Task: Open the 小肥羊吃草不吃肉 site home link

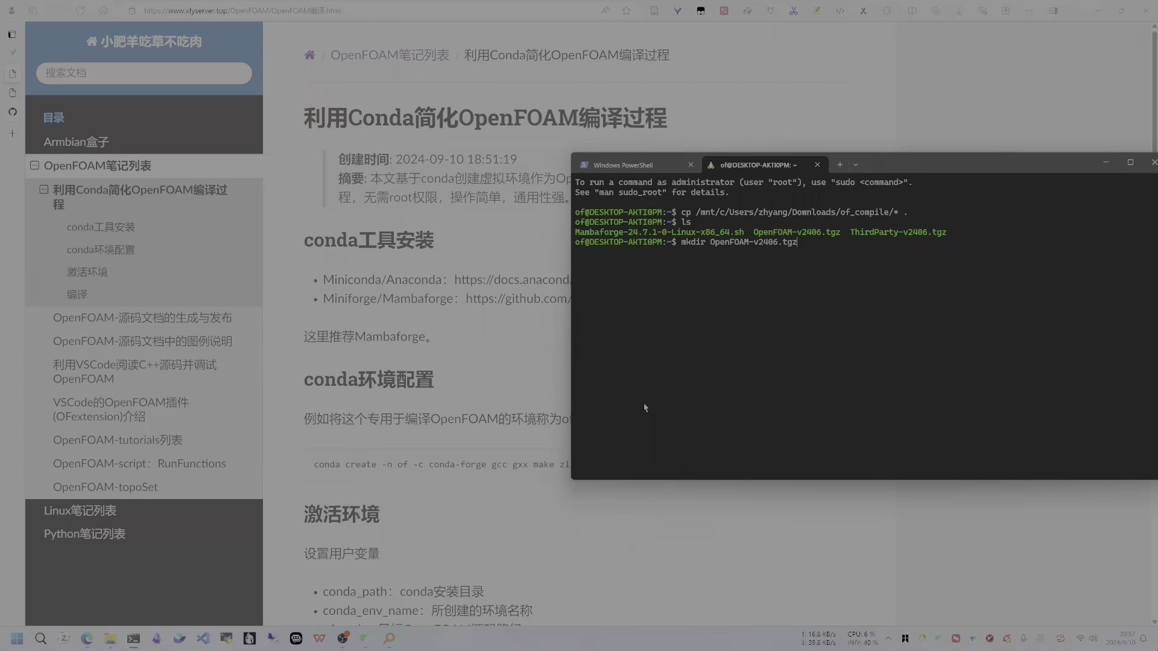Action: point(144,42)
